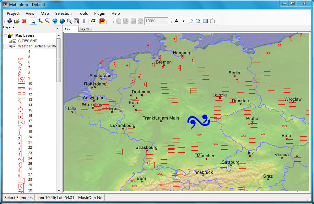Select the polygon drawing tool

(198, 21)
